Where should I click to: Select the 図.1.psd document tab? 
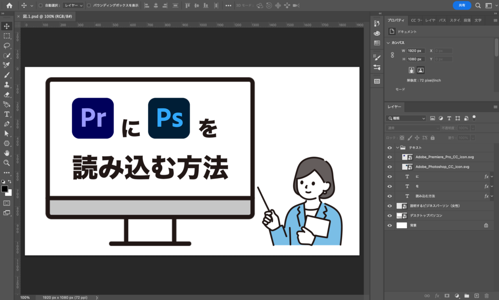47,16
